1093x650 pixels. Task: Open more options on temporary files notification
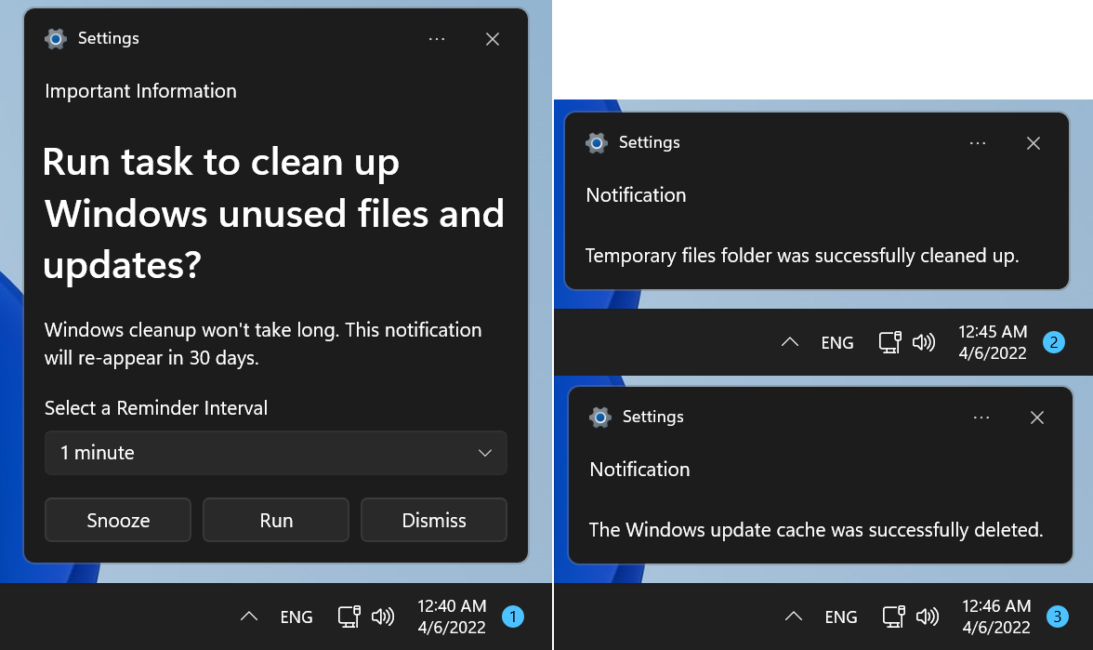tap(978, 143)
